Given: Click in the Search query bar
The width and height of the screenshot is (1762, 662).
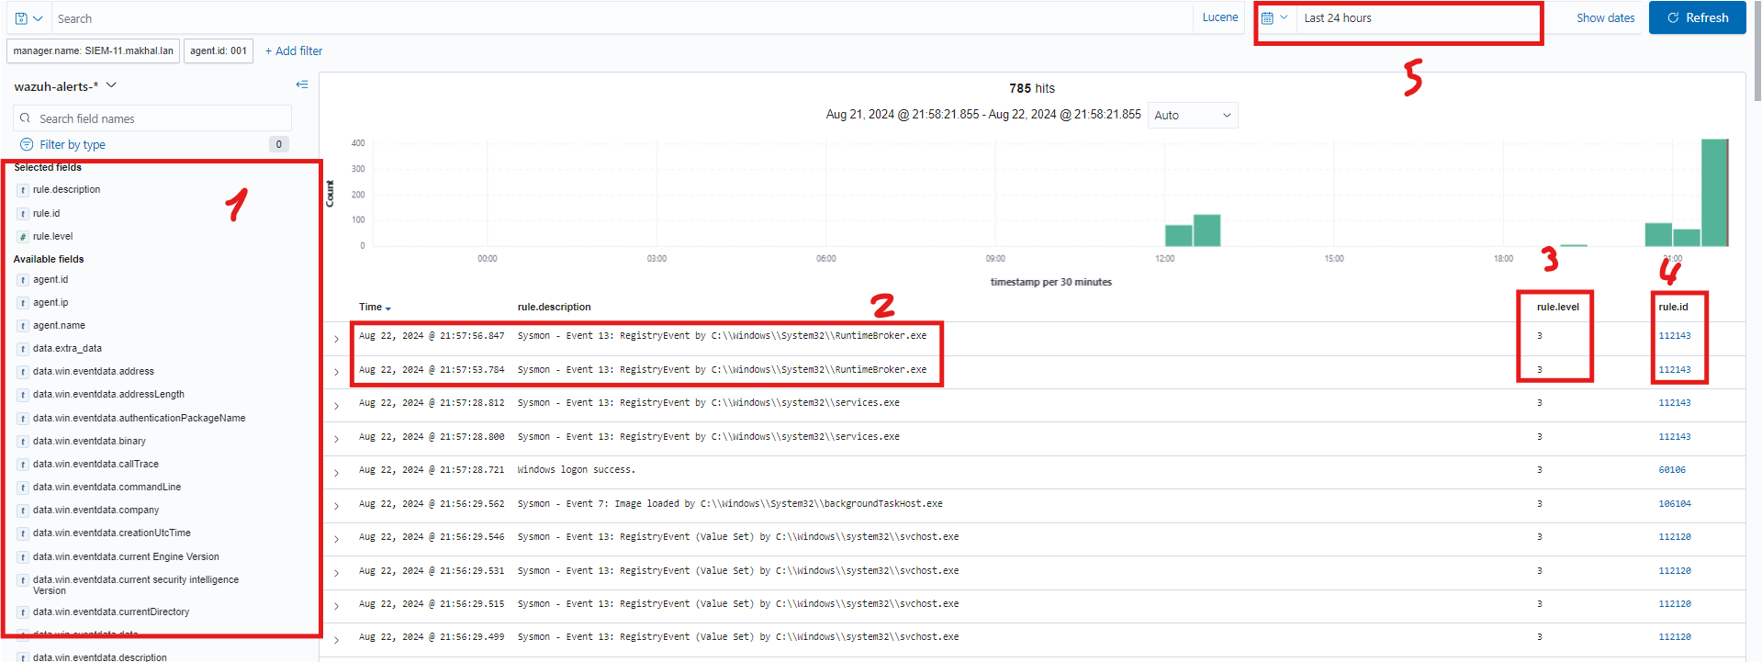Looking at the screenshot, I should tap(622, 18).
